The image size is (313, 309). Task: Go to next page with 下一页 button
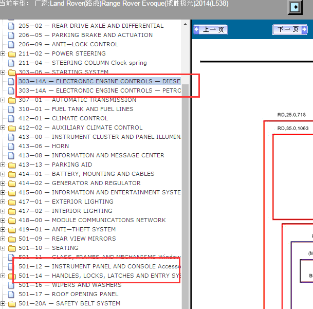tap(290, 29)
